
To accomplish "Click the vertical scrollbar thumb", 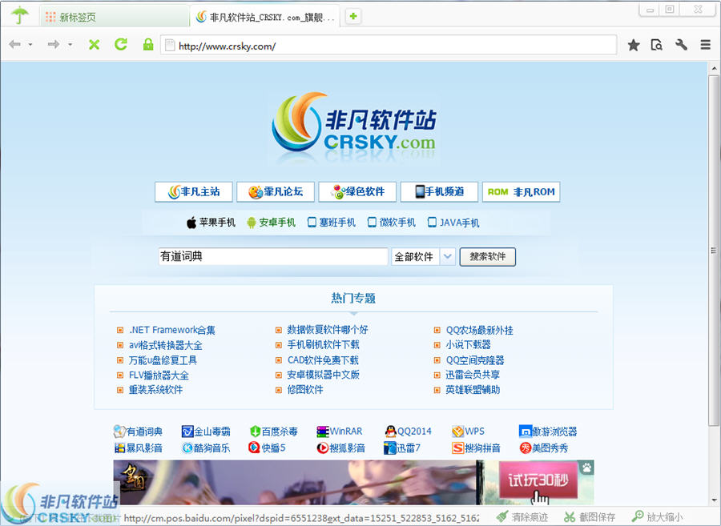I will click(x=714, y=251).
